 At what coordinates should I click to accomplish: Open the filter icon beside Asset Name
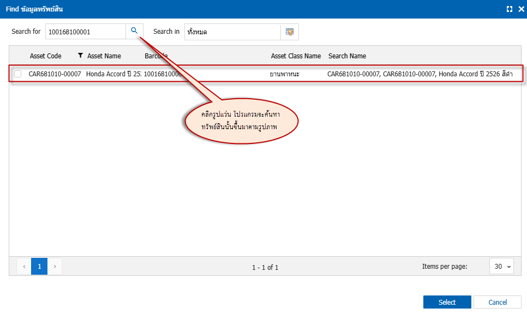81,56
